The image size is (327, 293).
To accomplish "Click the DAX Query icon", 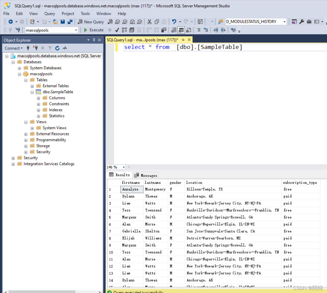I will pos(140,22).
